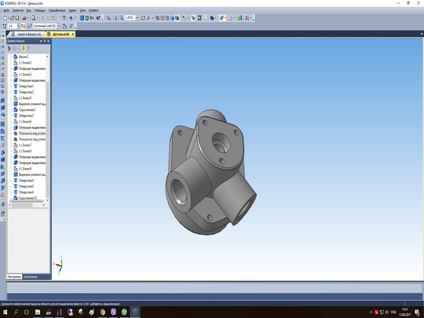Click the Rotate view icon

click(143, 18)
